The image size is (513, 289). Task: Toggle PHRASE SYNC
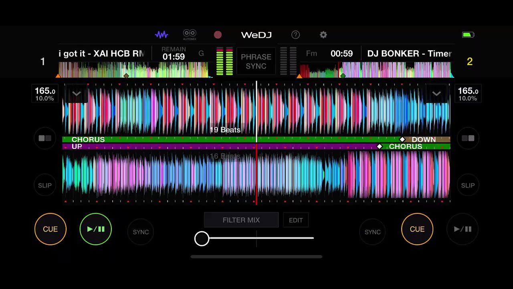point(256,61)
